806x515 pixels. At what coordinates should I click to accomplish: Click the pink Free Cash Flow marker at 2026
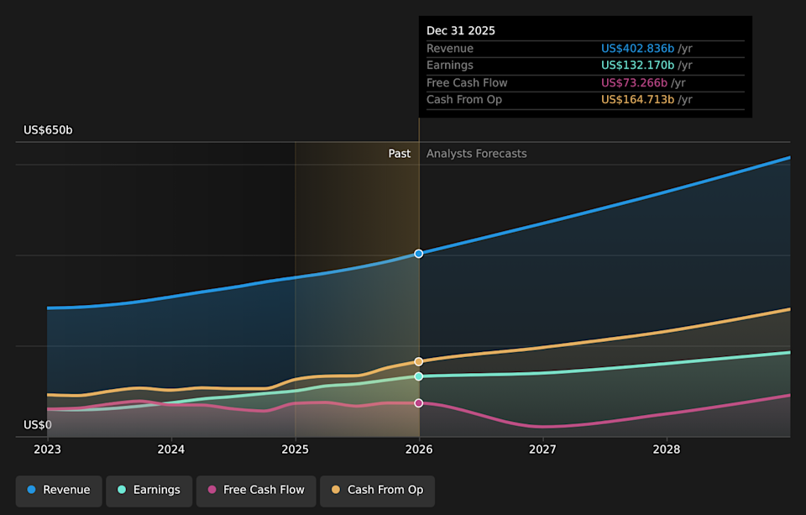tap(419, 403)
